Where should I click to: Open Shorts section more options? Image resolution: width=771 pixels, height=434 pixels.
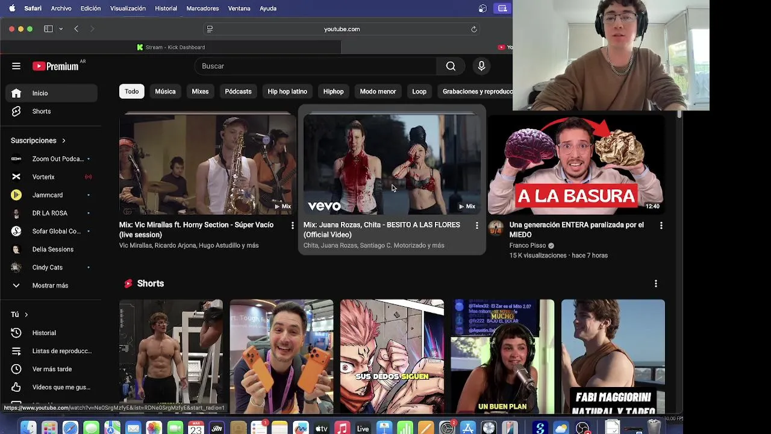point(656,283)
